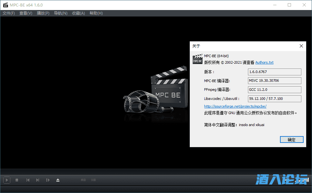This screenshot has width=312, height=193.
Task: Click the MPC-BE clapperboard icon in About dialog
Action: 198,59
